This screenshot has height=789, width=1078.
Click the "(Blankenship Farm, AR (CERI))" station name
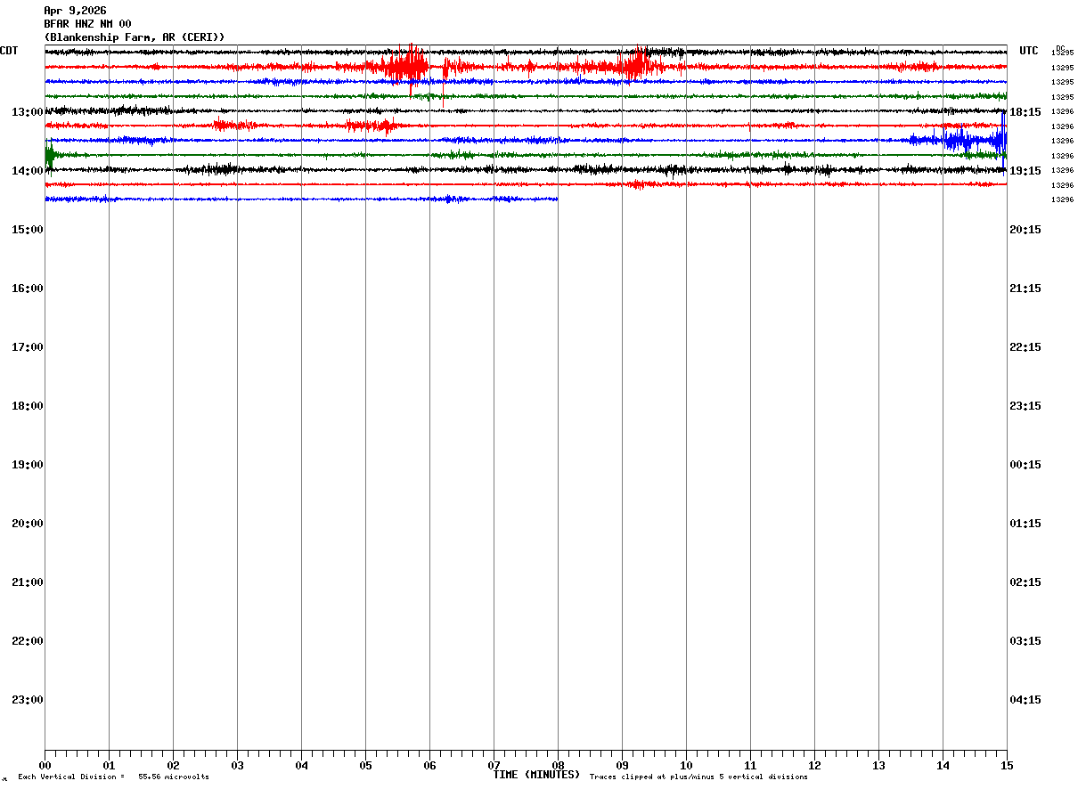pos(135,37)
